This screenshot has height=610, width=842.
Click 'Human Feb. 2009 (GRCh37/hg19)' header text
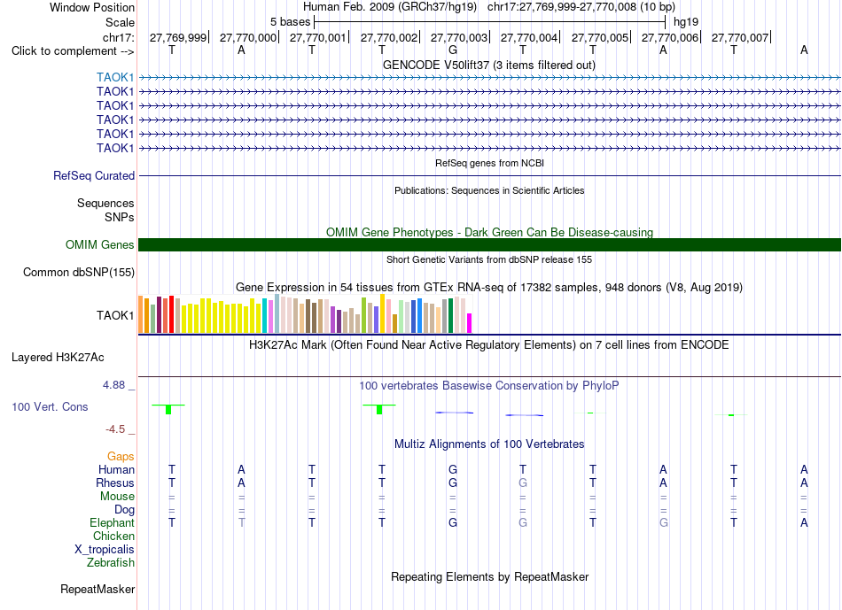click(390, 7)
